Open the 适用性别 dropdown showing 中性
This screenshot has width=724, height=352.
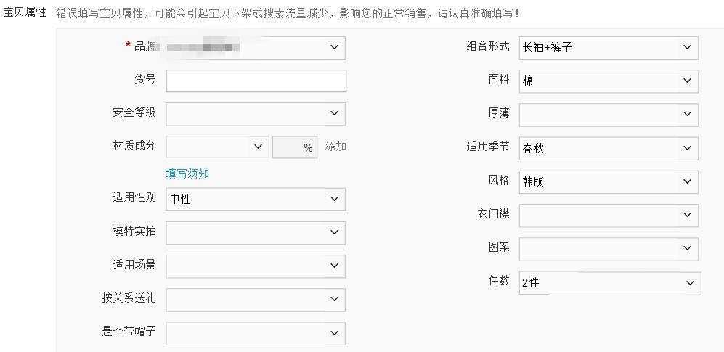255,199
